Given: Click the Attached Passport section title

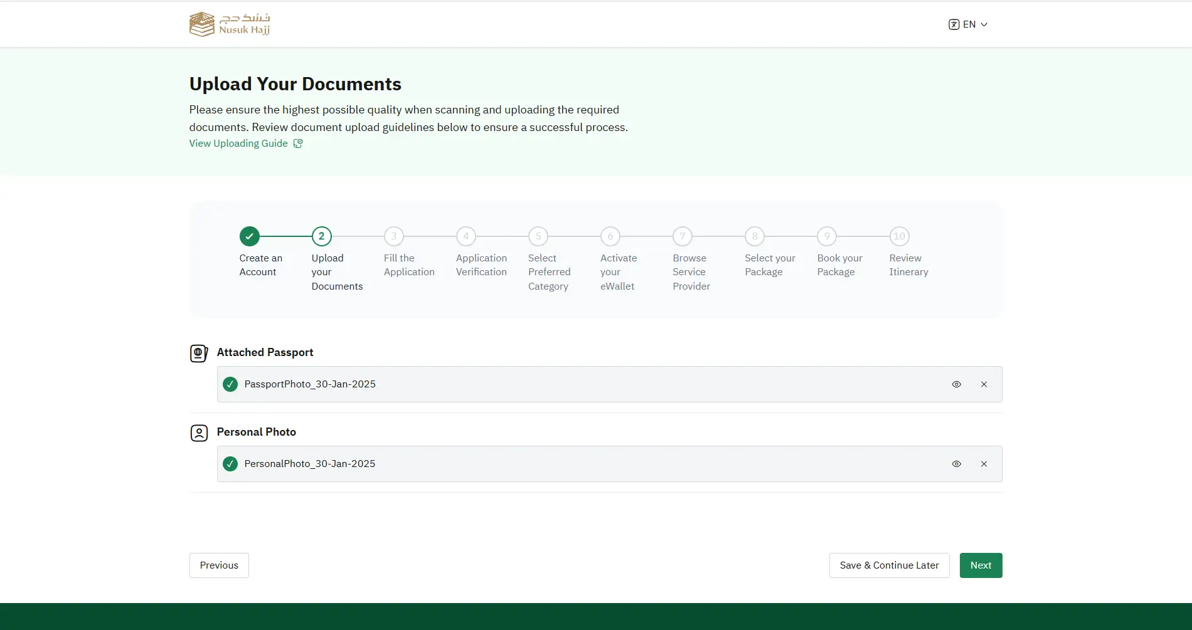Looking at the screenshot, I should [265, 352].
